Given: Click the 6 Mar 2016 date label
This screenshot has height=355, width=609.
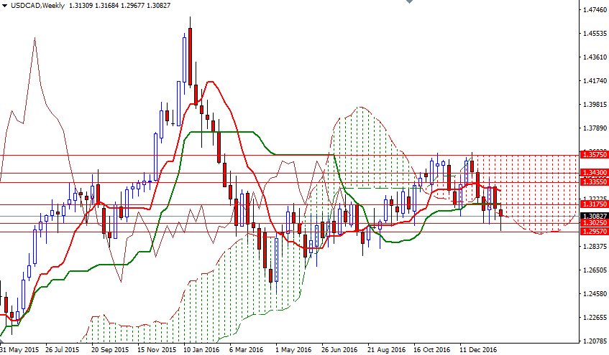Looking at the screenshot, I should coord(246,349).
